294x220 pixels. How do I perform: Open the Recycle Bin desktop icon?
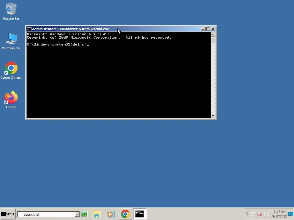(11, 11)
